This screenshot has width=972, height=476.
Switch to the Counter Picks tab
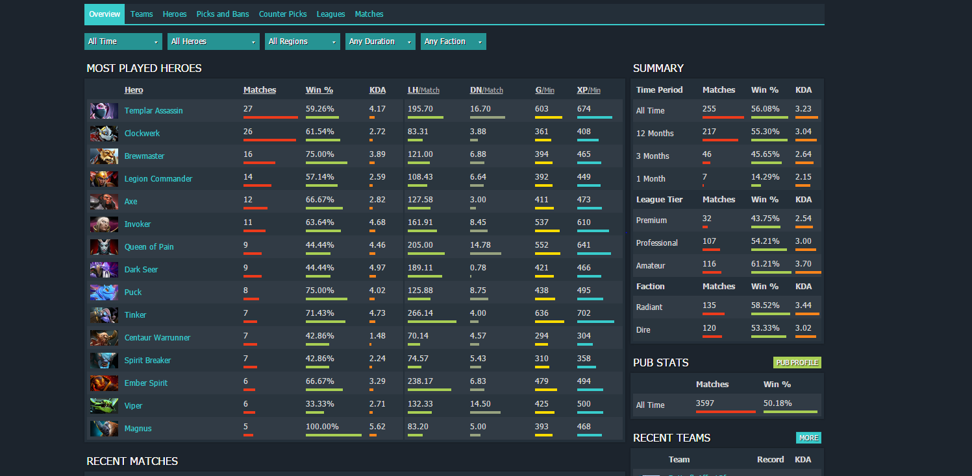point(282,14)
